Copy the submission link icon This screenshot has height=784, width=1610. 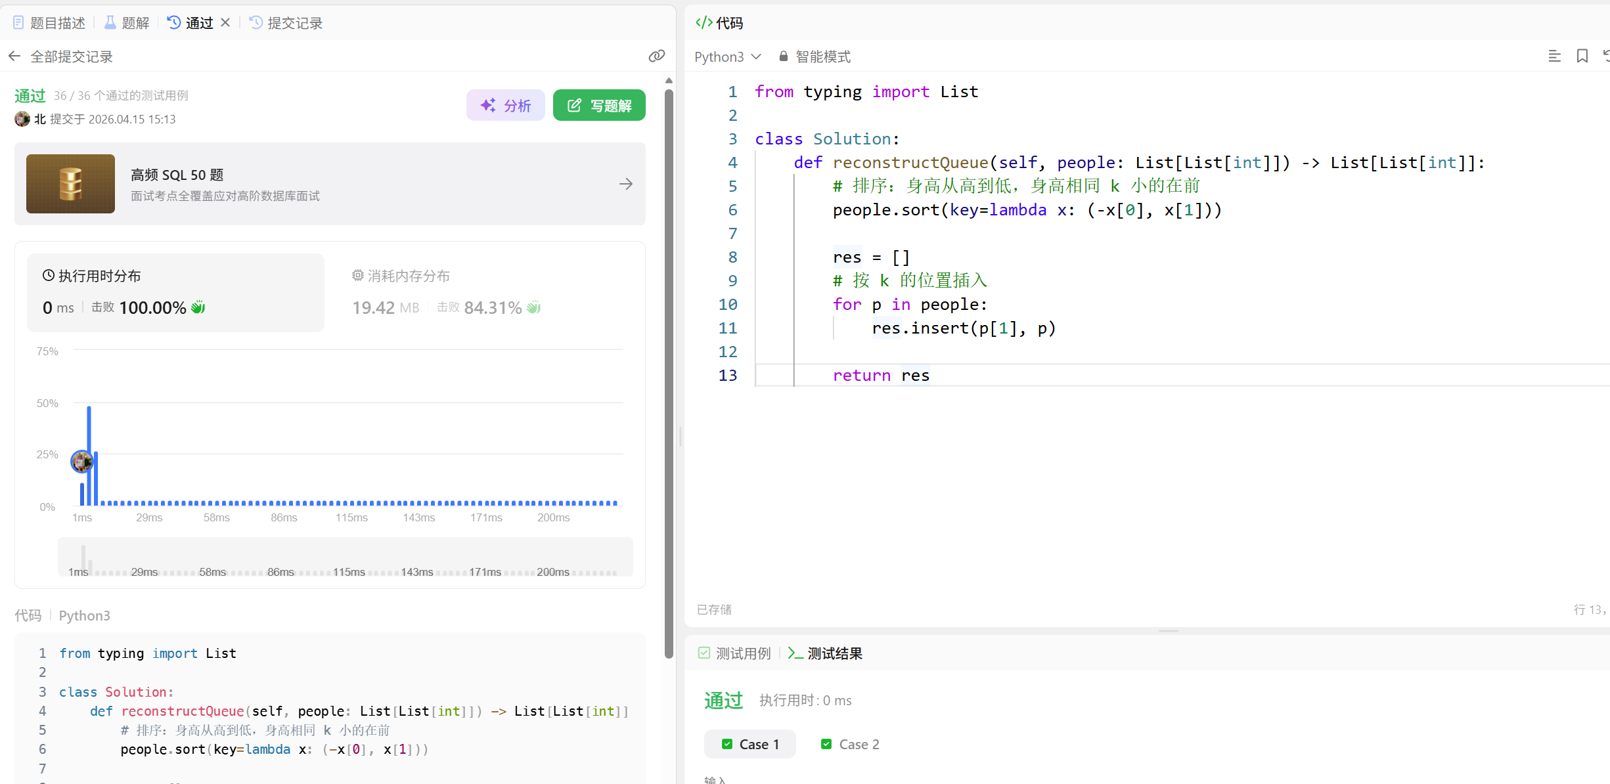tap(656, 56)
